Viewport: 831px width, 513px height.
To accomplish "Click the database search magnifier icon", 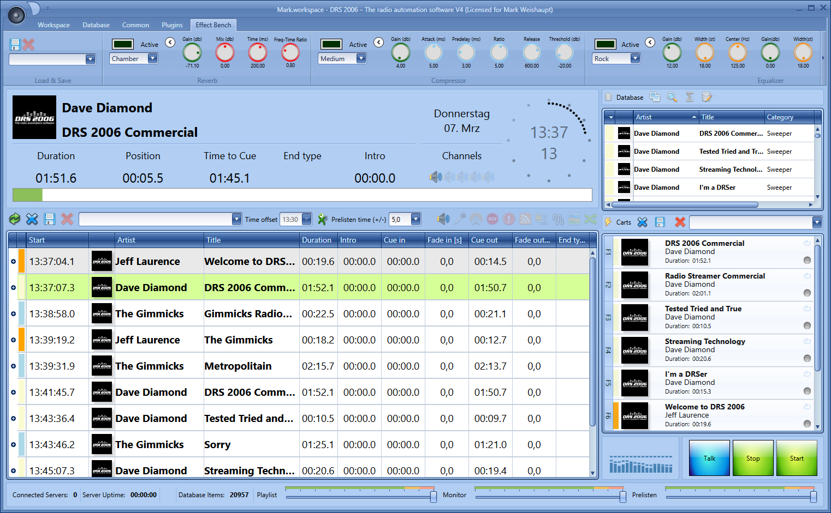I will [x=672, y=97].
